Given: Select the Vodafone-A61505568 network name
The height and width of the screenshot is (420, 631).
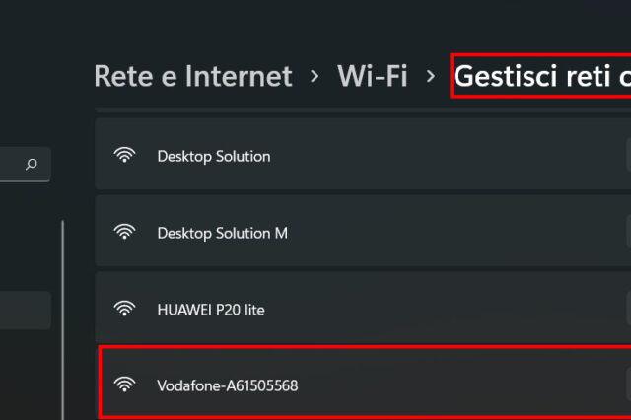Looking at the screenshot, I should [x=227, y=385].
